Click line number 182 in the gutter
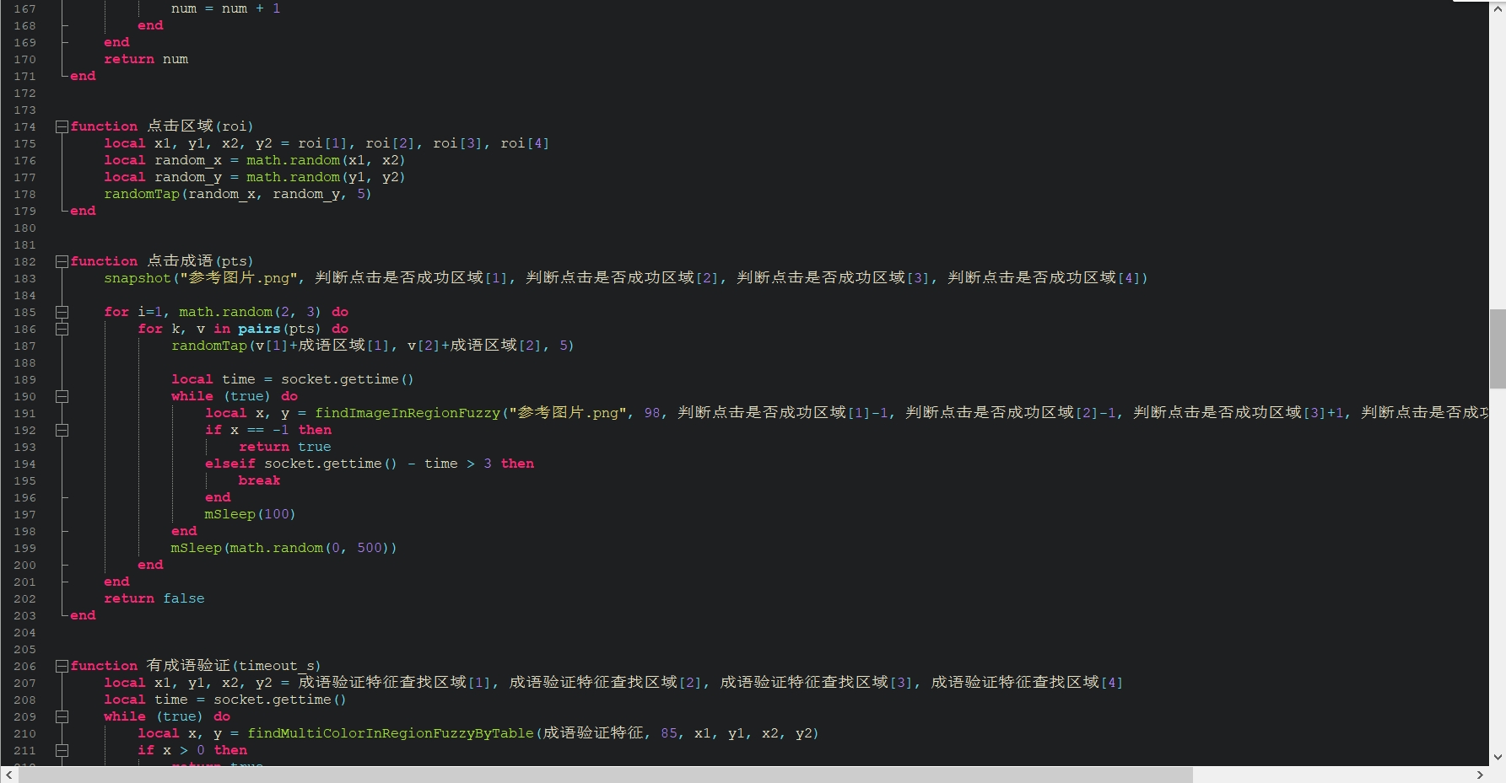The width and height of the screenshot is (1506, 783). pos(24,261)
